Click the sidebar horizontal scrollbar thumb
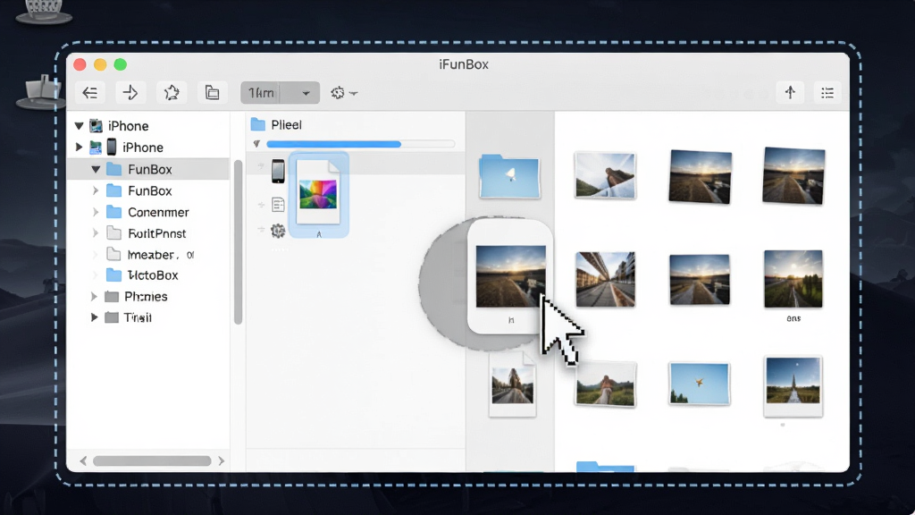Screen dimensions: 915x515 pos(152,460)
